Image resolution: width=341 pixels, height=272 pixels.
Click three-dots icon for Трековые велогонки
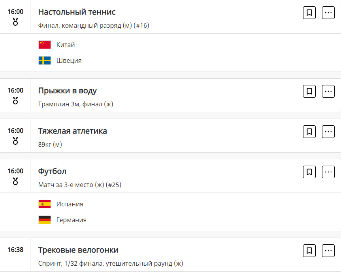328,251
